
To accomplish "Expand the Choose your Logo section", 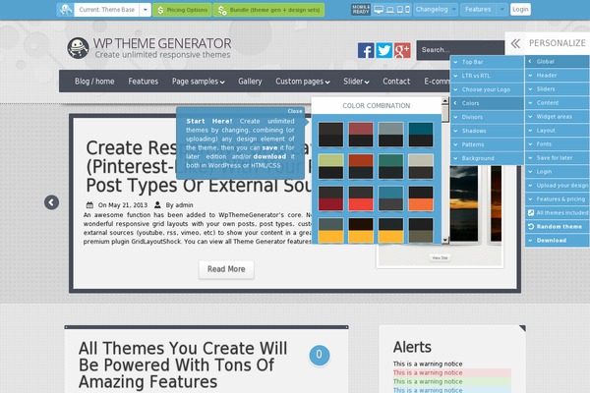I will (487, 89).
